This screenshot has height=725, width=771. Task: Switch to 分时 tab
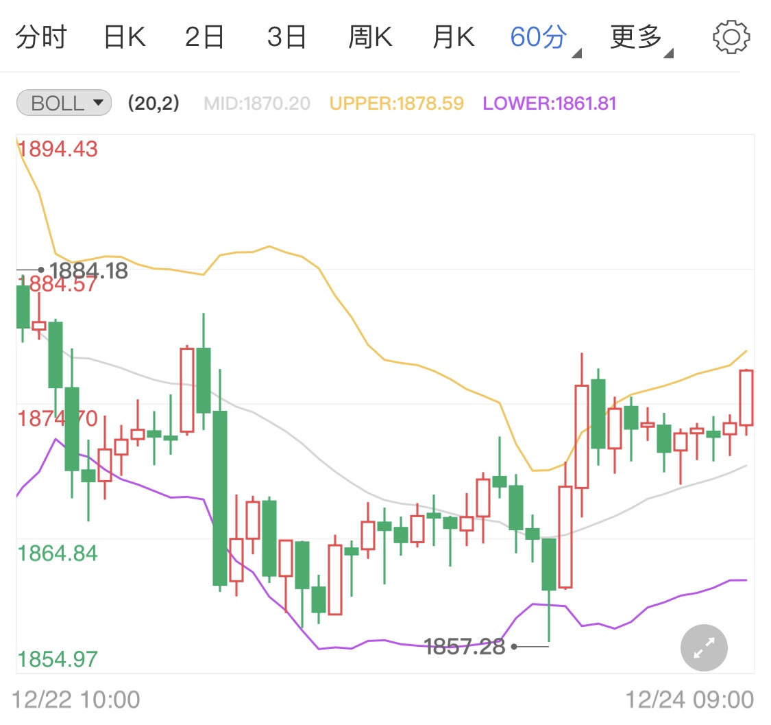[x=41, y=37]
